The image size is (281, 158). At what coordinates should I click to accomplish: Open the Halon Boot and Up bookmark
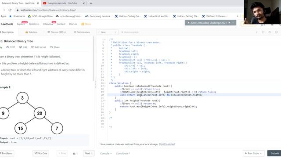tap(157, 16)
